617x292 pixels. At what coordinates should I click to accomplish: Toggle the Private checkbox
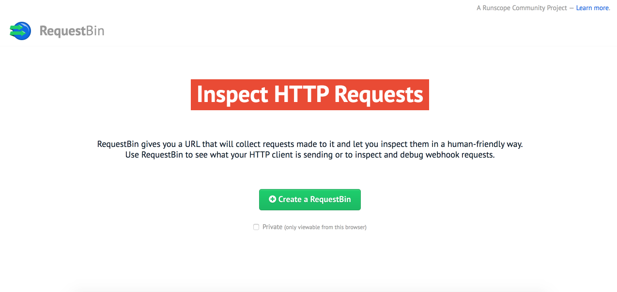(256, 227)
